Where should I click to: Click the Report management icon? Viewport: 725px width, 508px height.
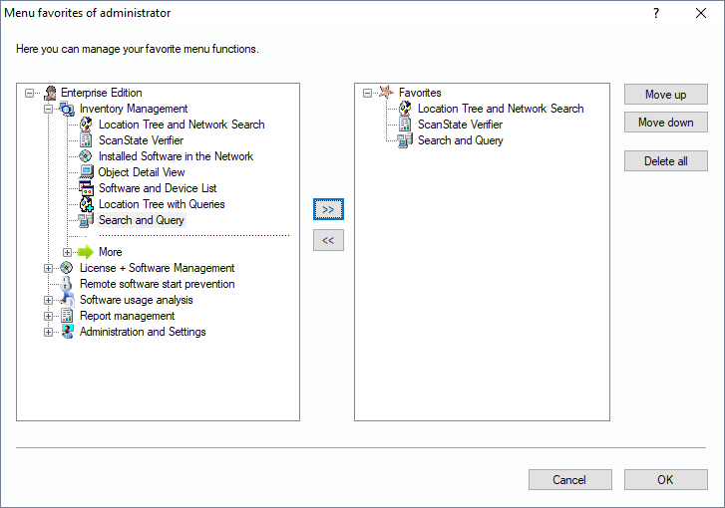67,316
